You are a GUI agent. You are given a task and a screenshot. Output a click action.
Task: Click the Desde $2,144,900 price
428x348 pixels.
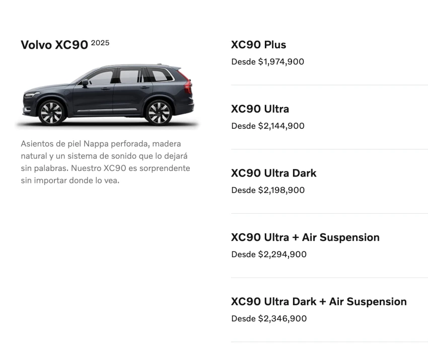tap(268, 126)
